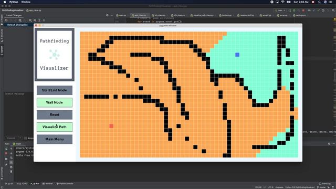Viewport: 336px width, 189px height.
Task: Open the Git tool window button
Action: coord(9,184)
